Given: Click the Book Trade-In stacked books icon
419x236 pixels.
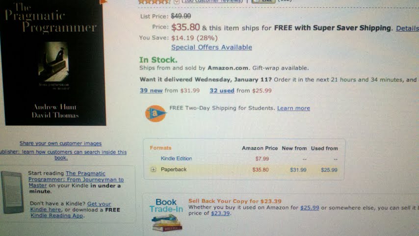Looking at the screenshot, I should tap(167, 223).
